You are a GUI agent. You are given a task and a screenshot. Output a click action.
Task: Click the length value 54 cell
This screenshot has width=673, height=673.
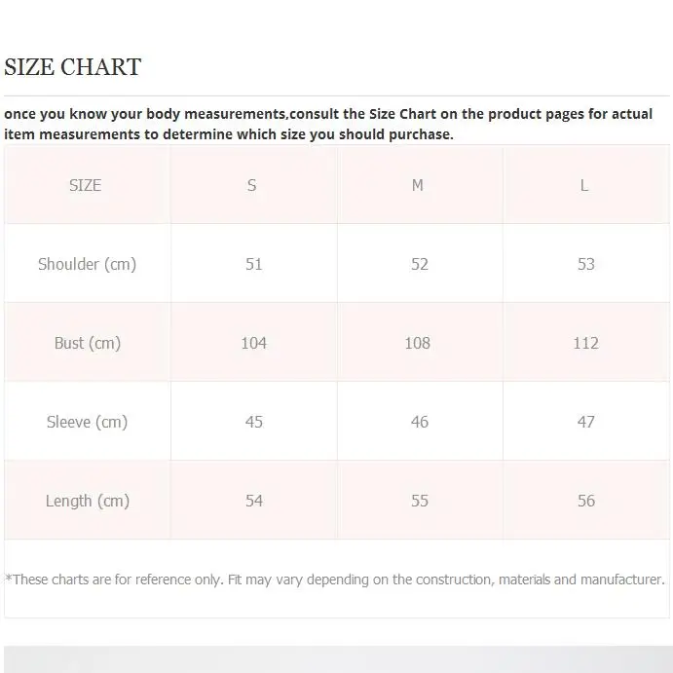coord(254,501)
